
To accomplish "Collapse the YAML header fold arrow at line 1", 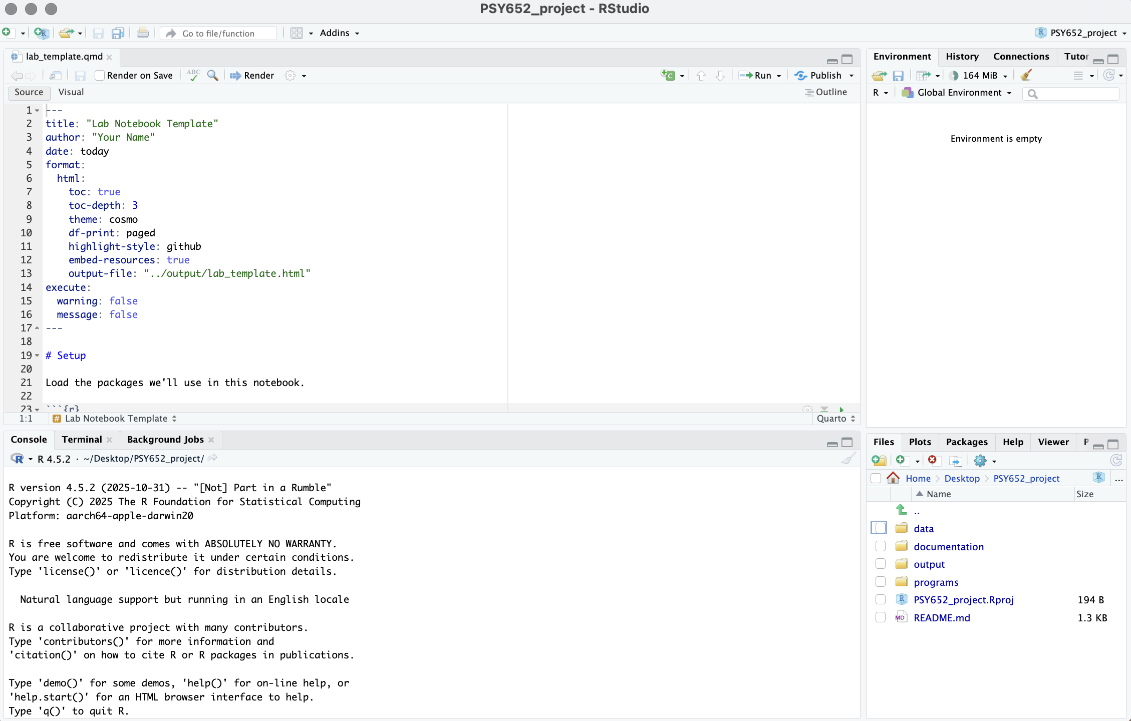I will pos(37,110).
